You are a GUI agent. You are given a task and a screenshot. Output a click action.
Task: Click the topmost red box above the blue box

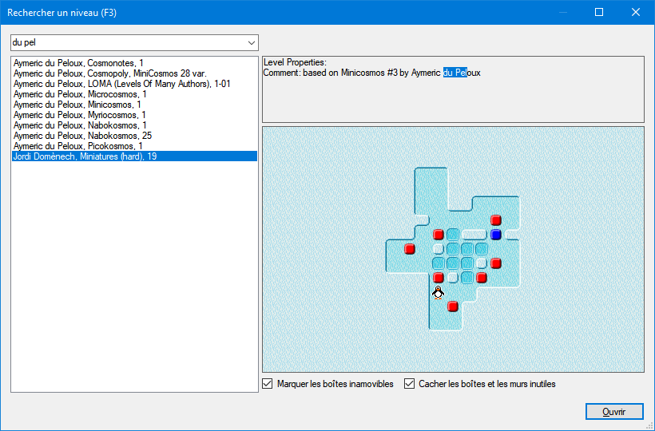click(495, 219)
